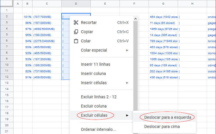Click cell containing (4892/5000MB)
The height and width of the screenshot is (134, 216).
point(47,29)
